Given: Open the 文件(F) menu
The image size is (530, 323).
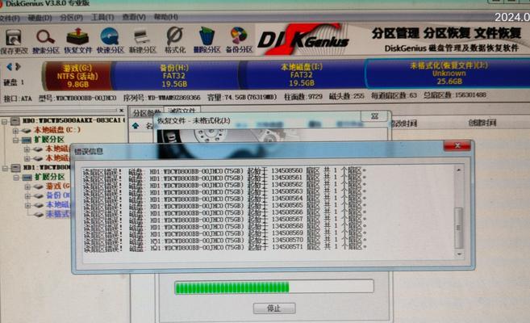Looking at the screenshot, I should (10, 18).
